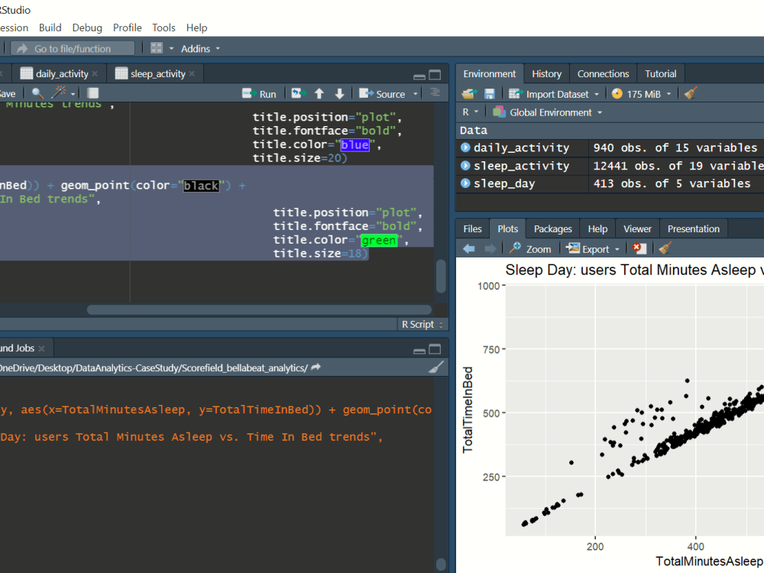Screen dimensions: 764x573
Task: Open the Tools menu
Action: click(163, 28)
